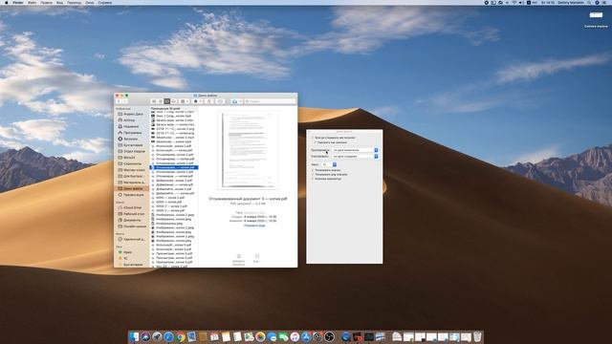
Task: Open the Finder menu in menu bar
Action: tap(18, 2)
